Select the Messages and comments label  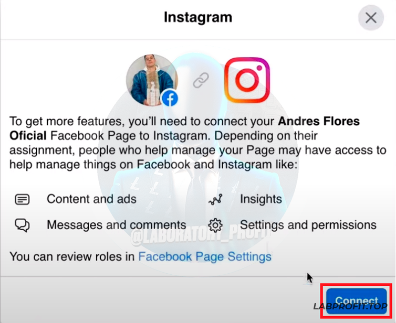coord(117,224)
